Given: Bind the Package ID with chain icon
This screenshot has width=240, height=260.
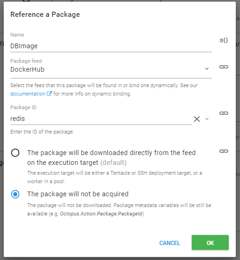Looking at the screenshot, I should 224,113.
